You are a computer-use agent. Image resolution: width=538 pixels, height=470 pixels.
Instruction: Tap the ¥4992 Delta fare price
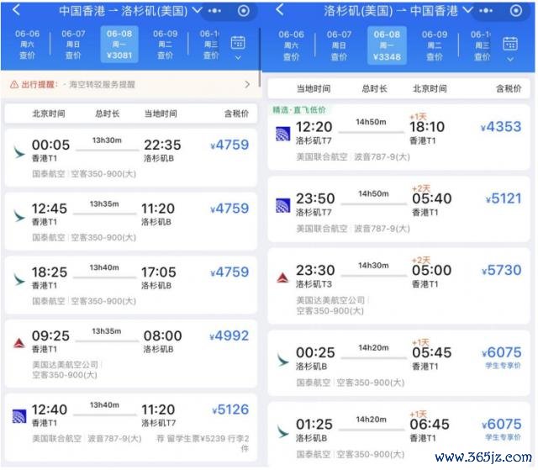[229, 335]
